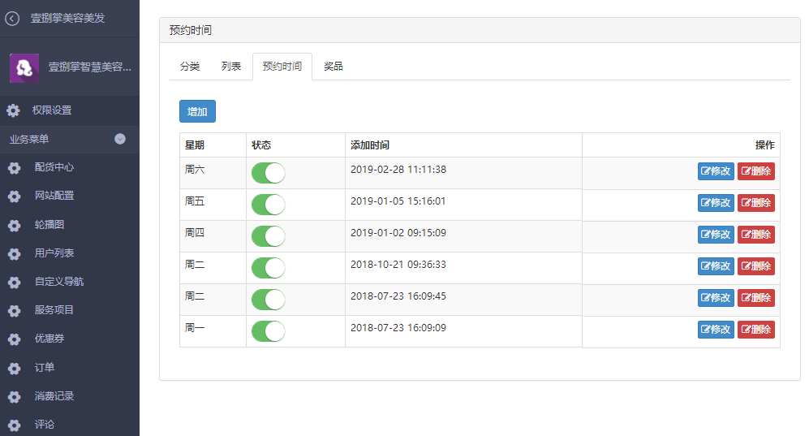The image size is (809, 436).
Task: Click the gear icon beside 服务项目
Action: click(x=15, y=311)
